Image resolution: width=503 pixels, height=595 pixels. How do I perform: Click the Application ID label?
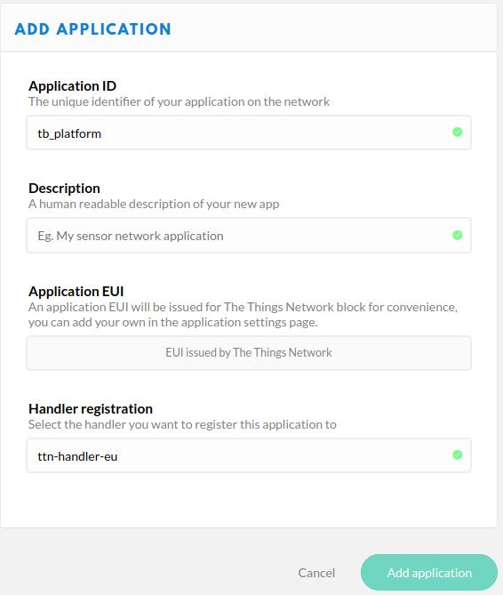72,86
